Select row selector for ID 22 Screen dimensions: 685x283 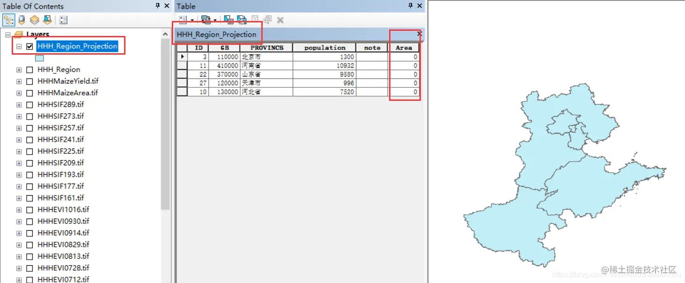pyautogui.click(x=182, y=74)
